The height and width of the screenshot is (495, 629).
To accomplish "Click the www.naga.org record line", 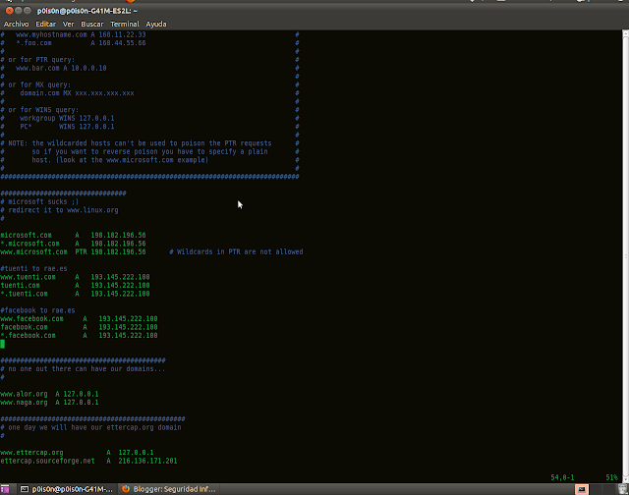I will (49, 403).
